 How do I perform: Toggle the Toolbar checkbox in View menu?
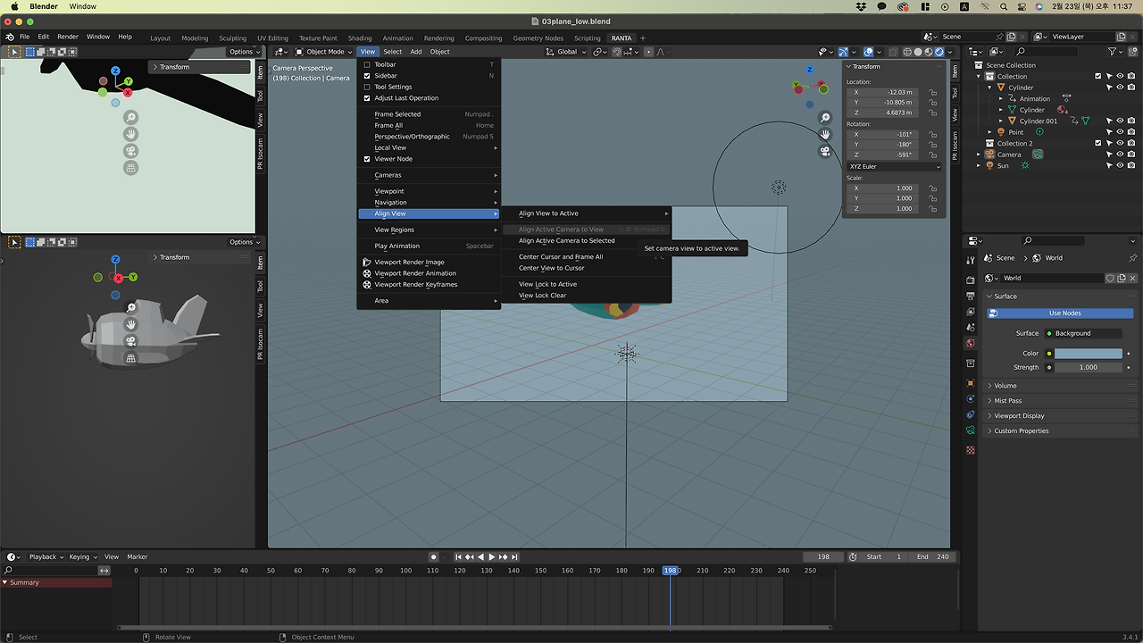point(367,64)
